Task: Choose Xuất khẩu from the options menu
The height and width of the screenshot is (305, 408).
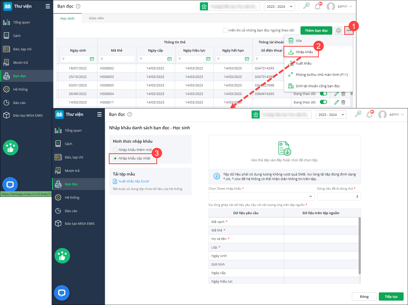Action: 304,63
